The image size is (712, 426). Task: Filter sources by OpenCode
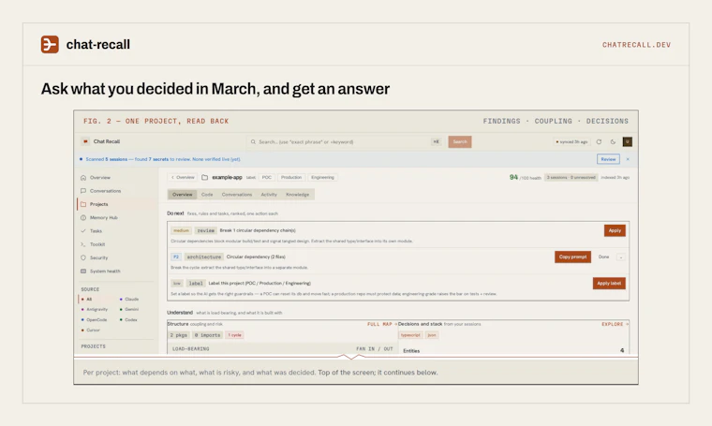coord(94,320)
